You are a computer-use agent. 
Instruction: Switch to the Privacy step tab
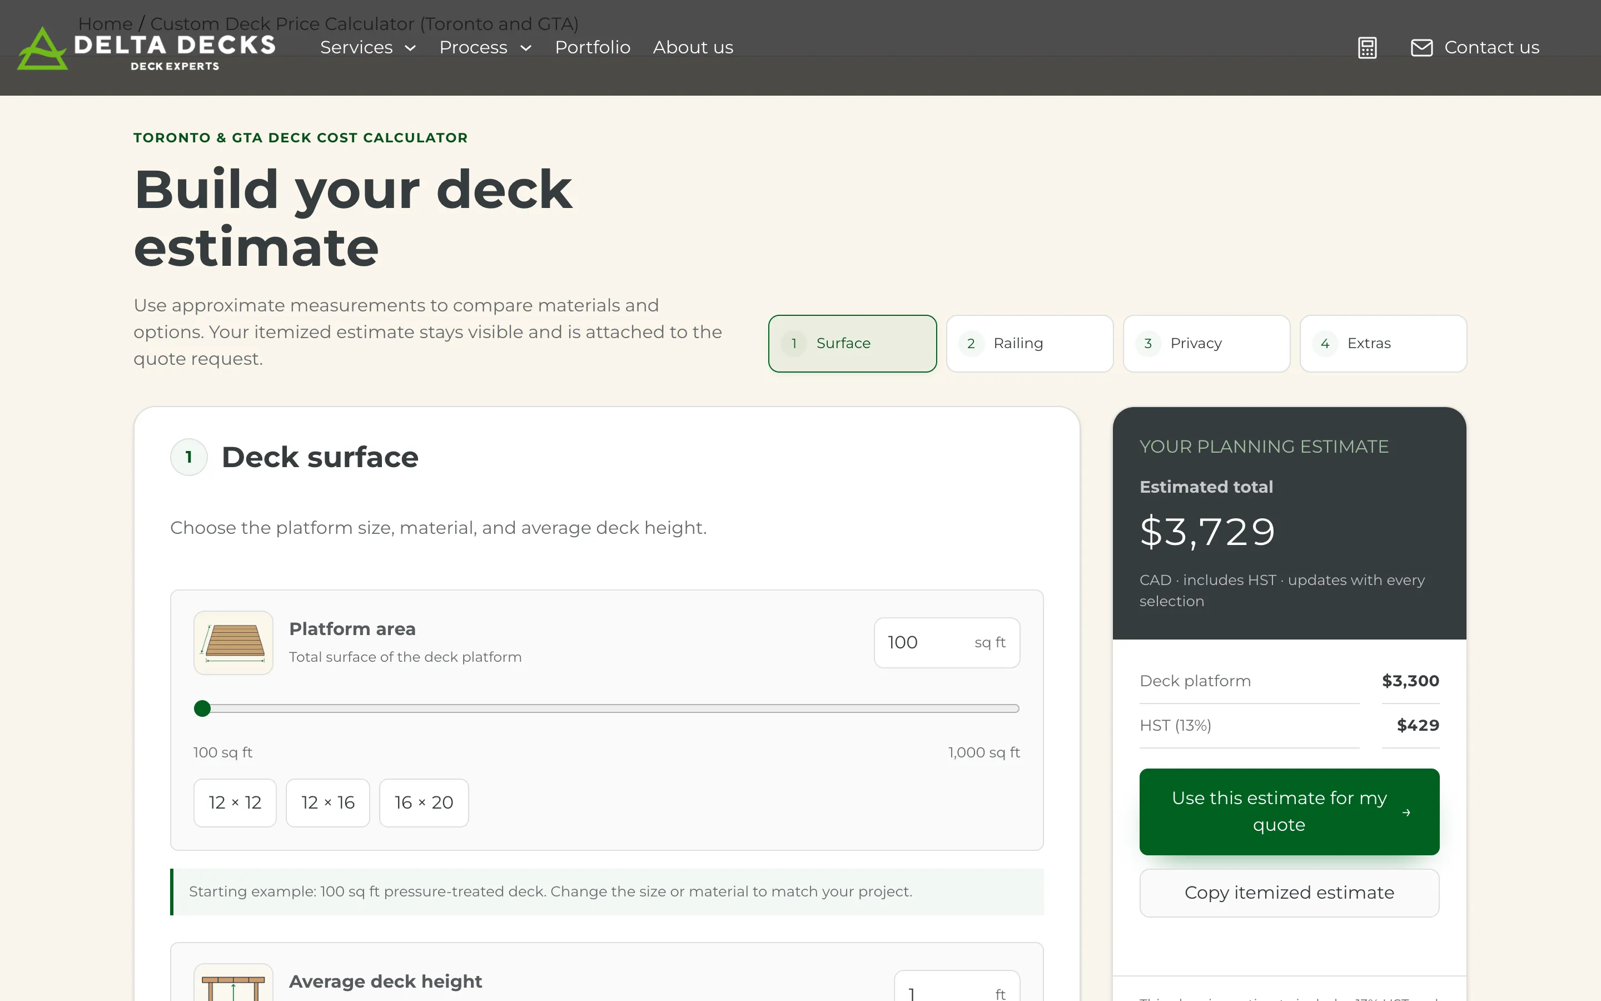tap(1206, 344)
